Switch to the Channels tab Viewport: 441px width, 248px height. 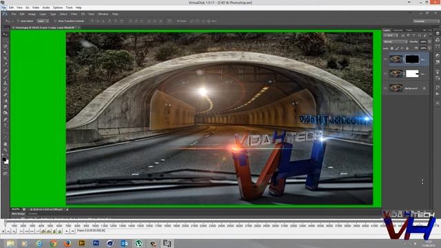[398, 30]
